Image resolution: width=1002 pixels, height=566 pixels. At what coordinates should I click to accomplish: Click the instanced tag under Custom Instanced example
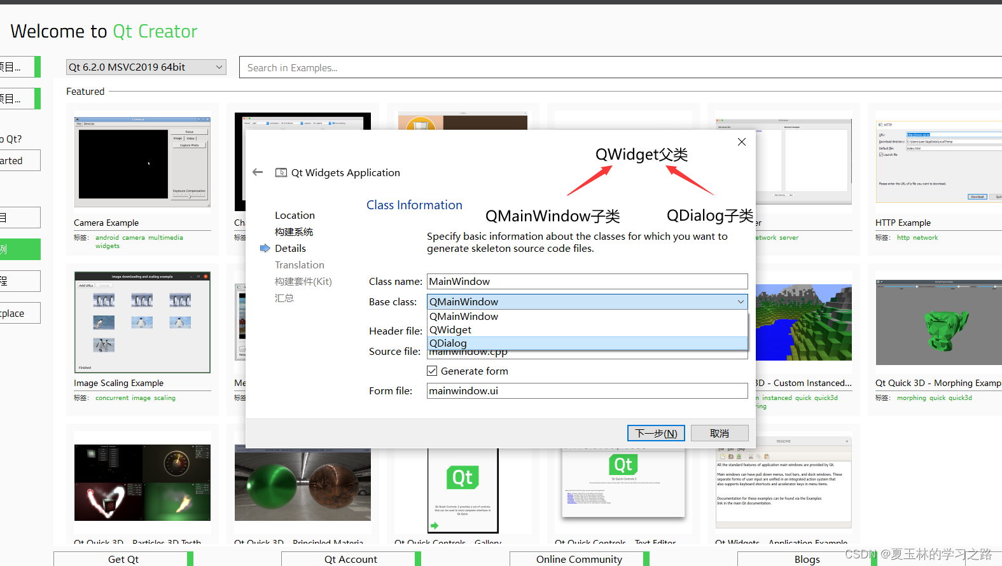(x=777, y=397)
